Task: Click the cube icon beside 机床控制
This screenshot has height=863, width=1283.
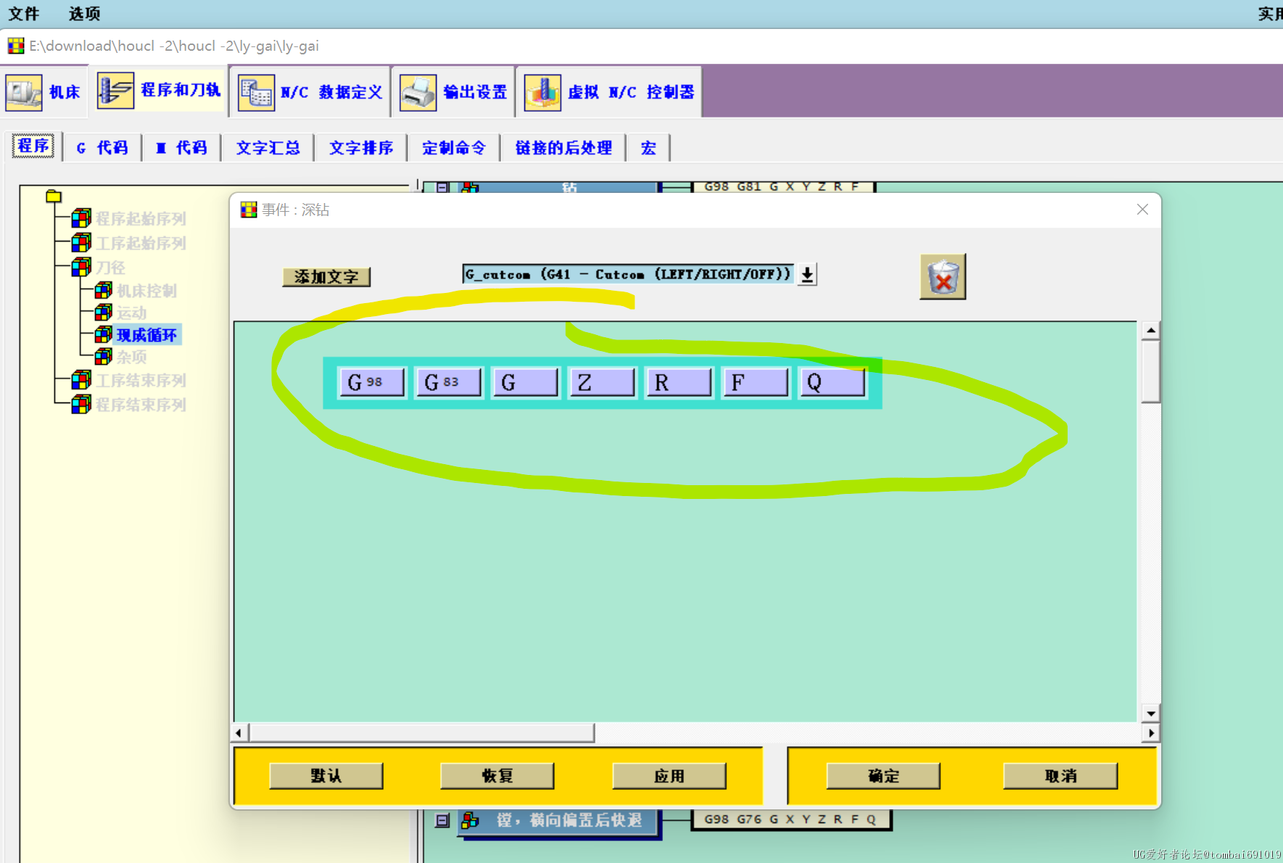Action: click(104, 291)
